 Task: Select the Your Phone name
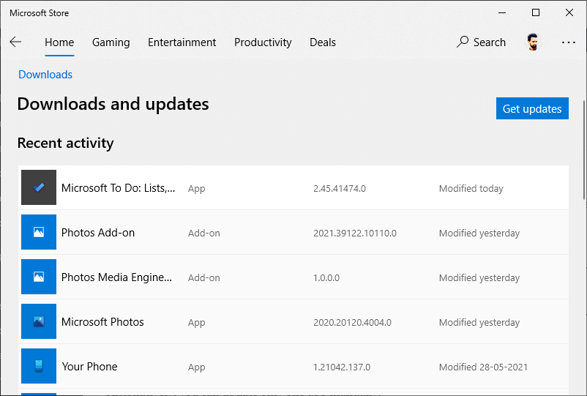coord(89,367)
